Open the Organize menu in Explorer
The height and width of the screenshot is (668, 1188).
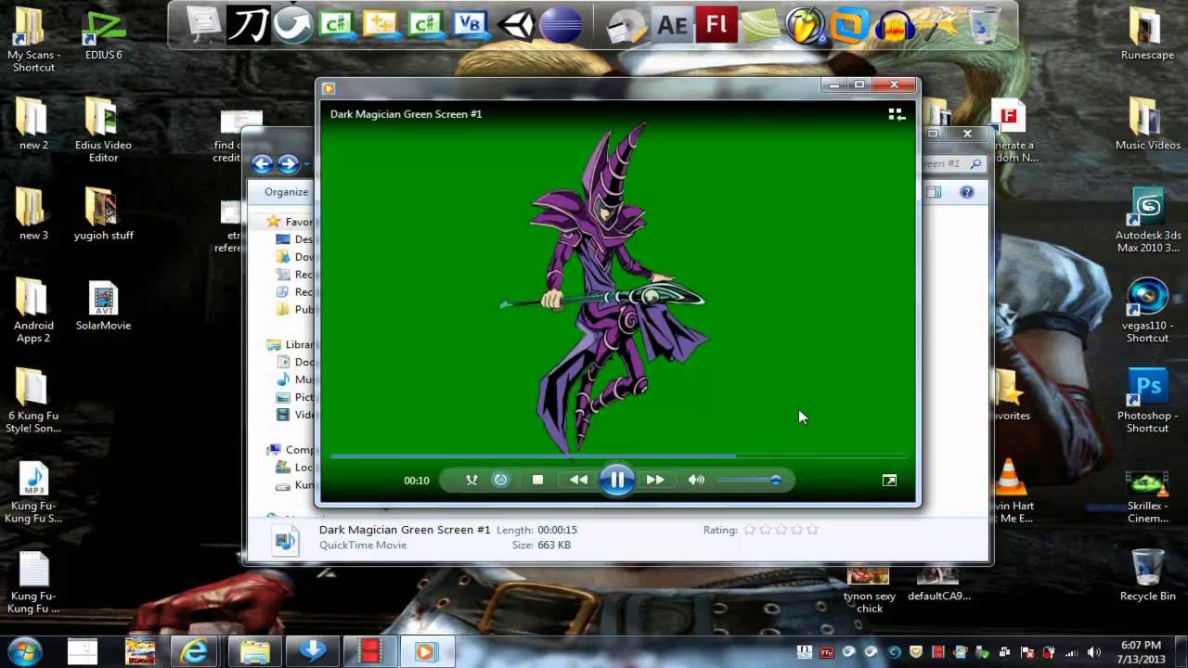pos(286,192)
